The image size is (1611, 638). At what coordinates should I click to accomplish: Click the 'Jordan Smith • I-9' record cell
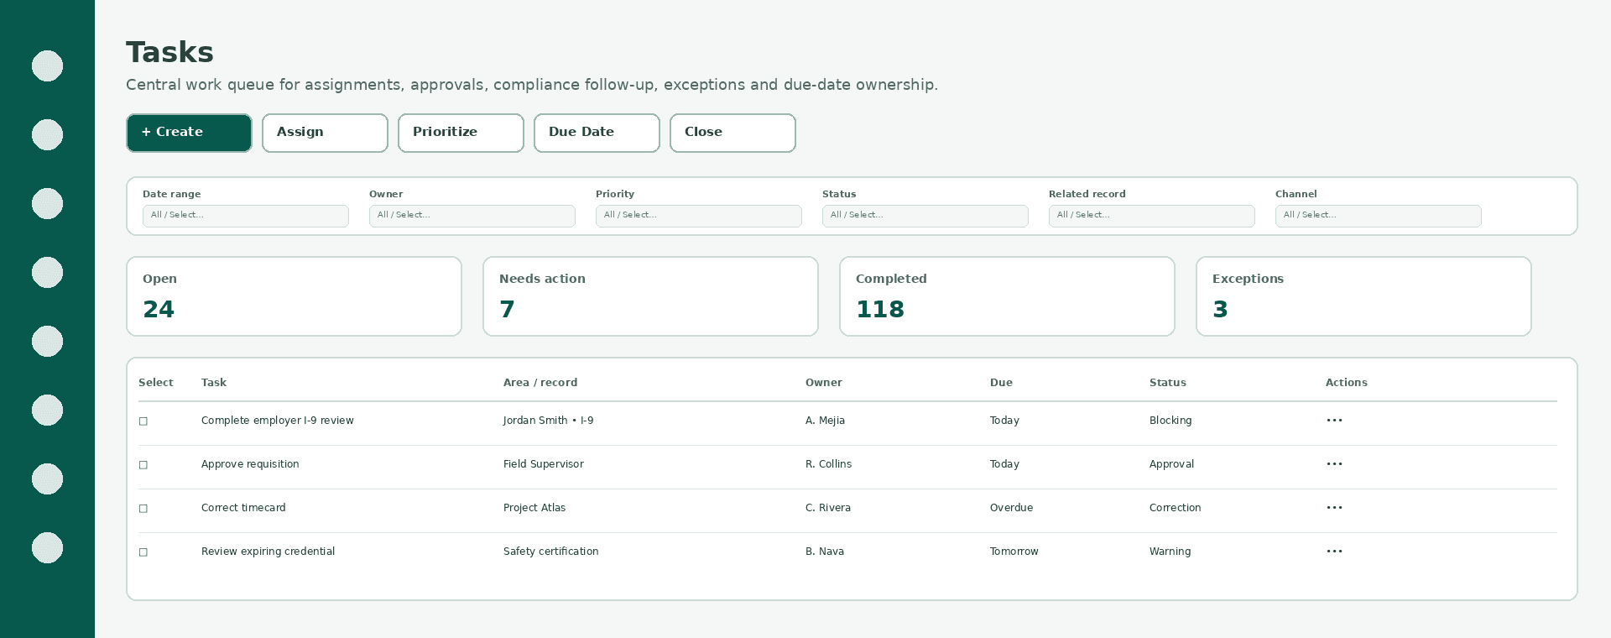548,421
